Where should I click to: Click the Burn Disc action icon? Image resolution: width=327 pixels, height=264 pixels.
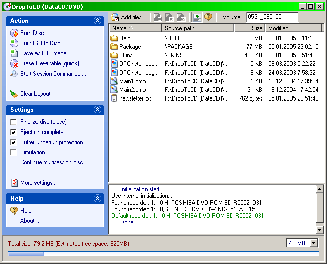click(x=14, y=33)
